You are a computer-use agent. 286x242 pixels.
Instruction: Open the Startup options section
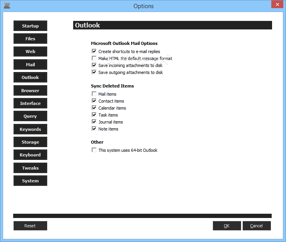coord(30,26)
